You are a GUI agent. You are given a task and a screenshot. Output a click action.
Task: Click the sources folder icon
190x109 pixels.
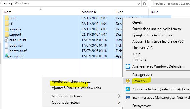pyautogui.click(x=7, y=29)
